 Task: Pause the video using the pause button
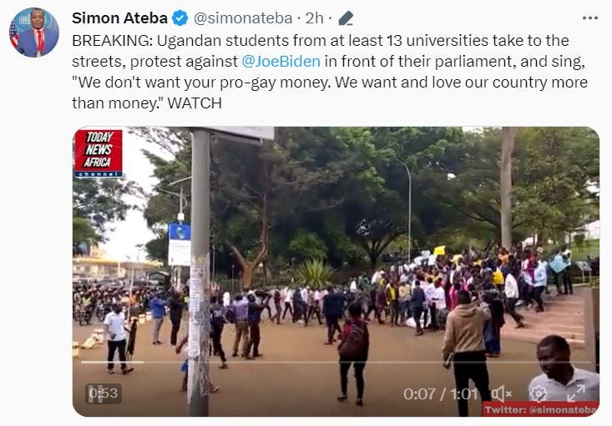(95, 393)
